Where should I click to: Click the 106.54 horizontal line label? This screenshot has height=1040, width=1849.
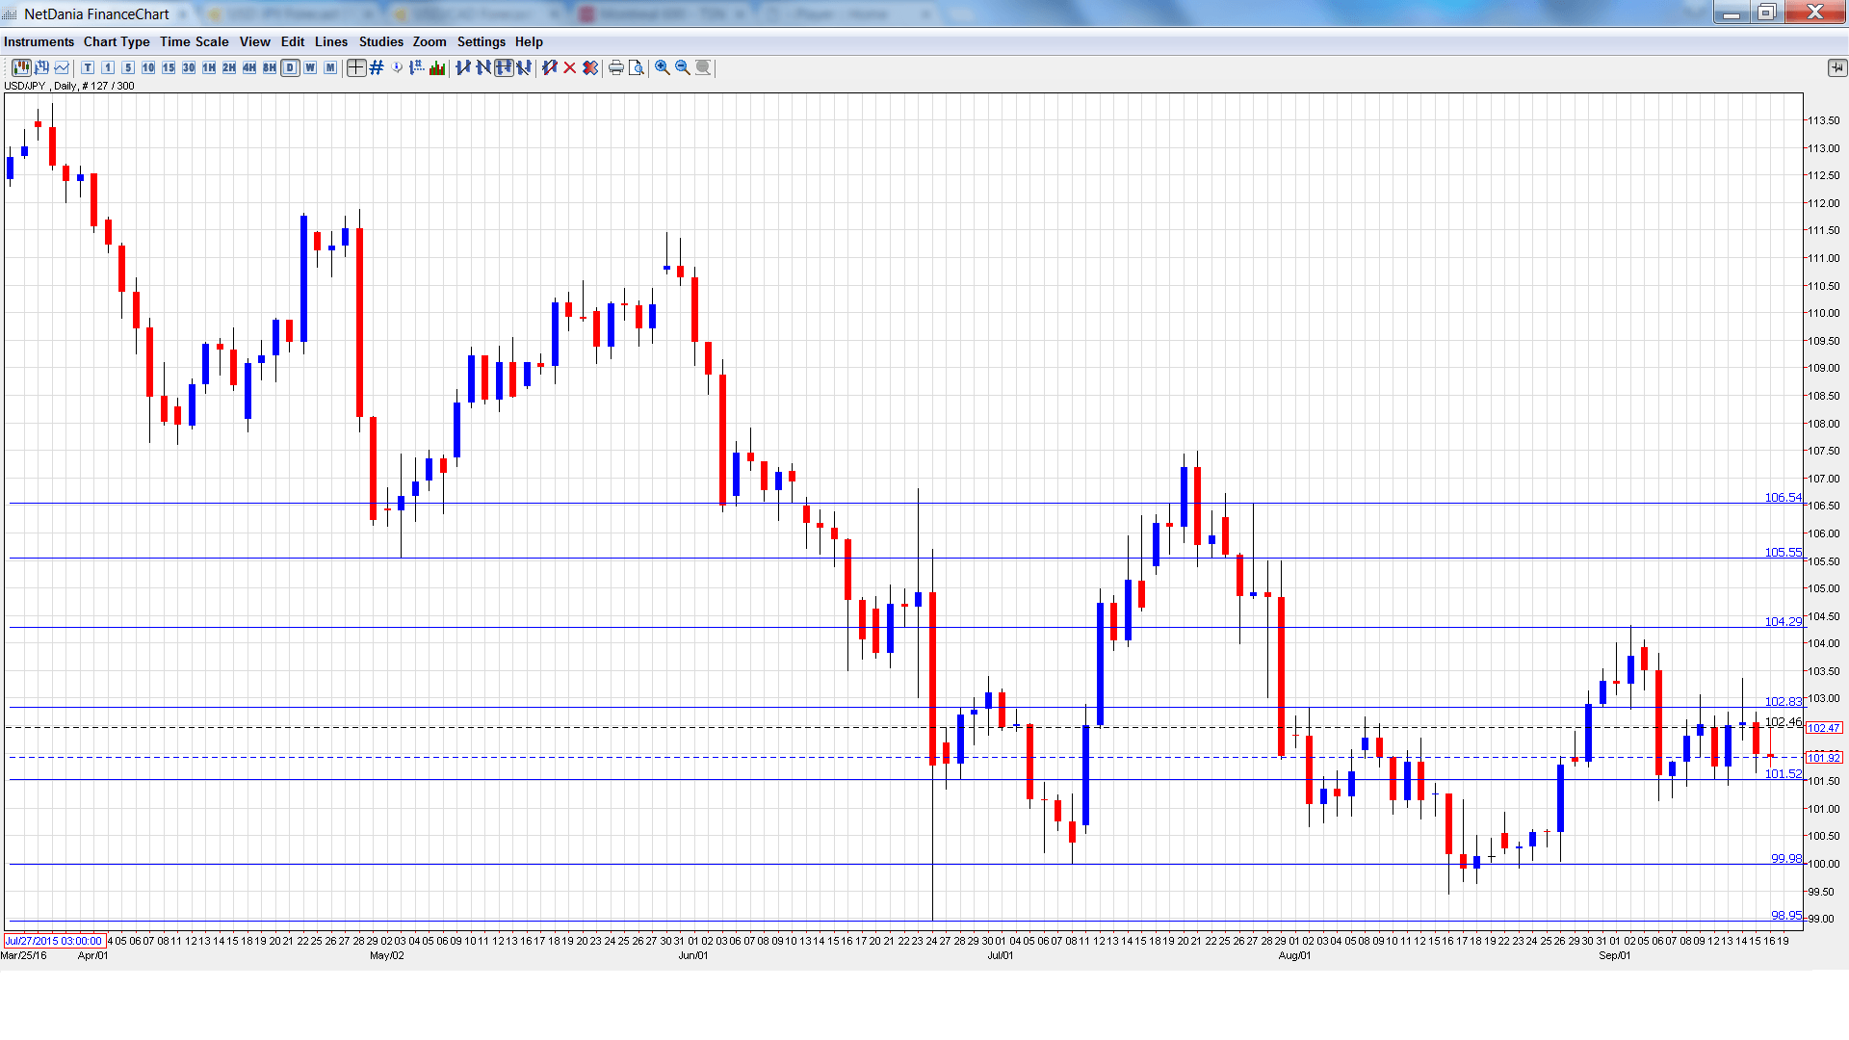[1782, 498]
